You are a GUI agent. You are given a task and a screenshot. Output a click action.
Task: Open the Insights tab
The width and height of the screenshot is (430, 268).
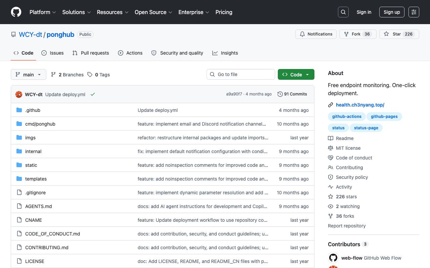coord(225,53)
